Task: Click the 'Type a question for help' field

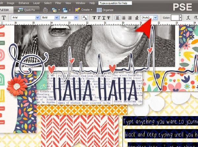Action: pos(115,3)
